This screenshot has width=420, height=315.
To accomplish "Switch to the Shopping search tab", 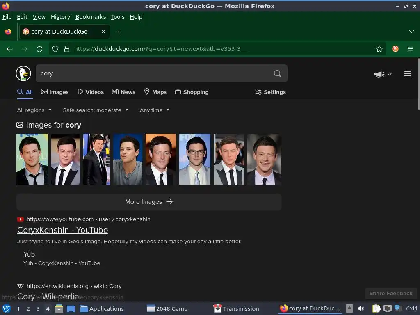I will tap(192, 92).
